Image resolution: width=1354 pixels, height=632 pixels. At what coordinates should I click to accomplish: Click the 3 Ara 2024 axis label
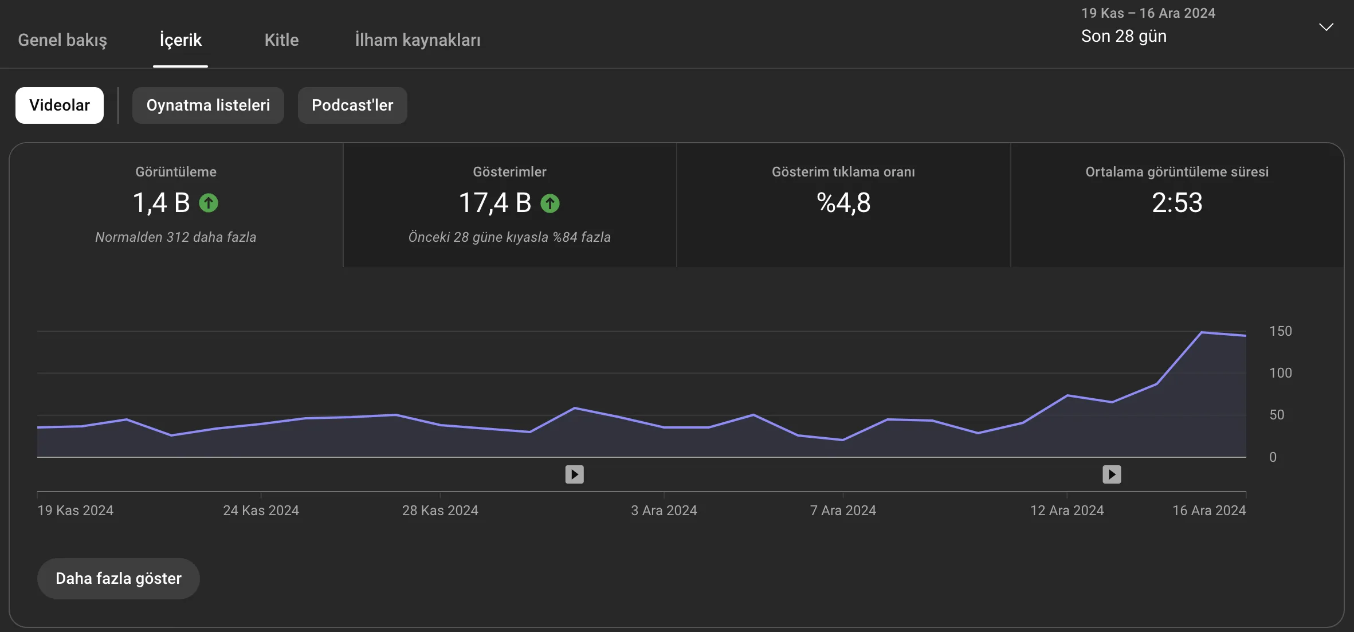(664, 510)
